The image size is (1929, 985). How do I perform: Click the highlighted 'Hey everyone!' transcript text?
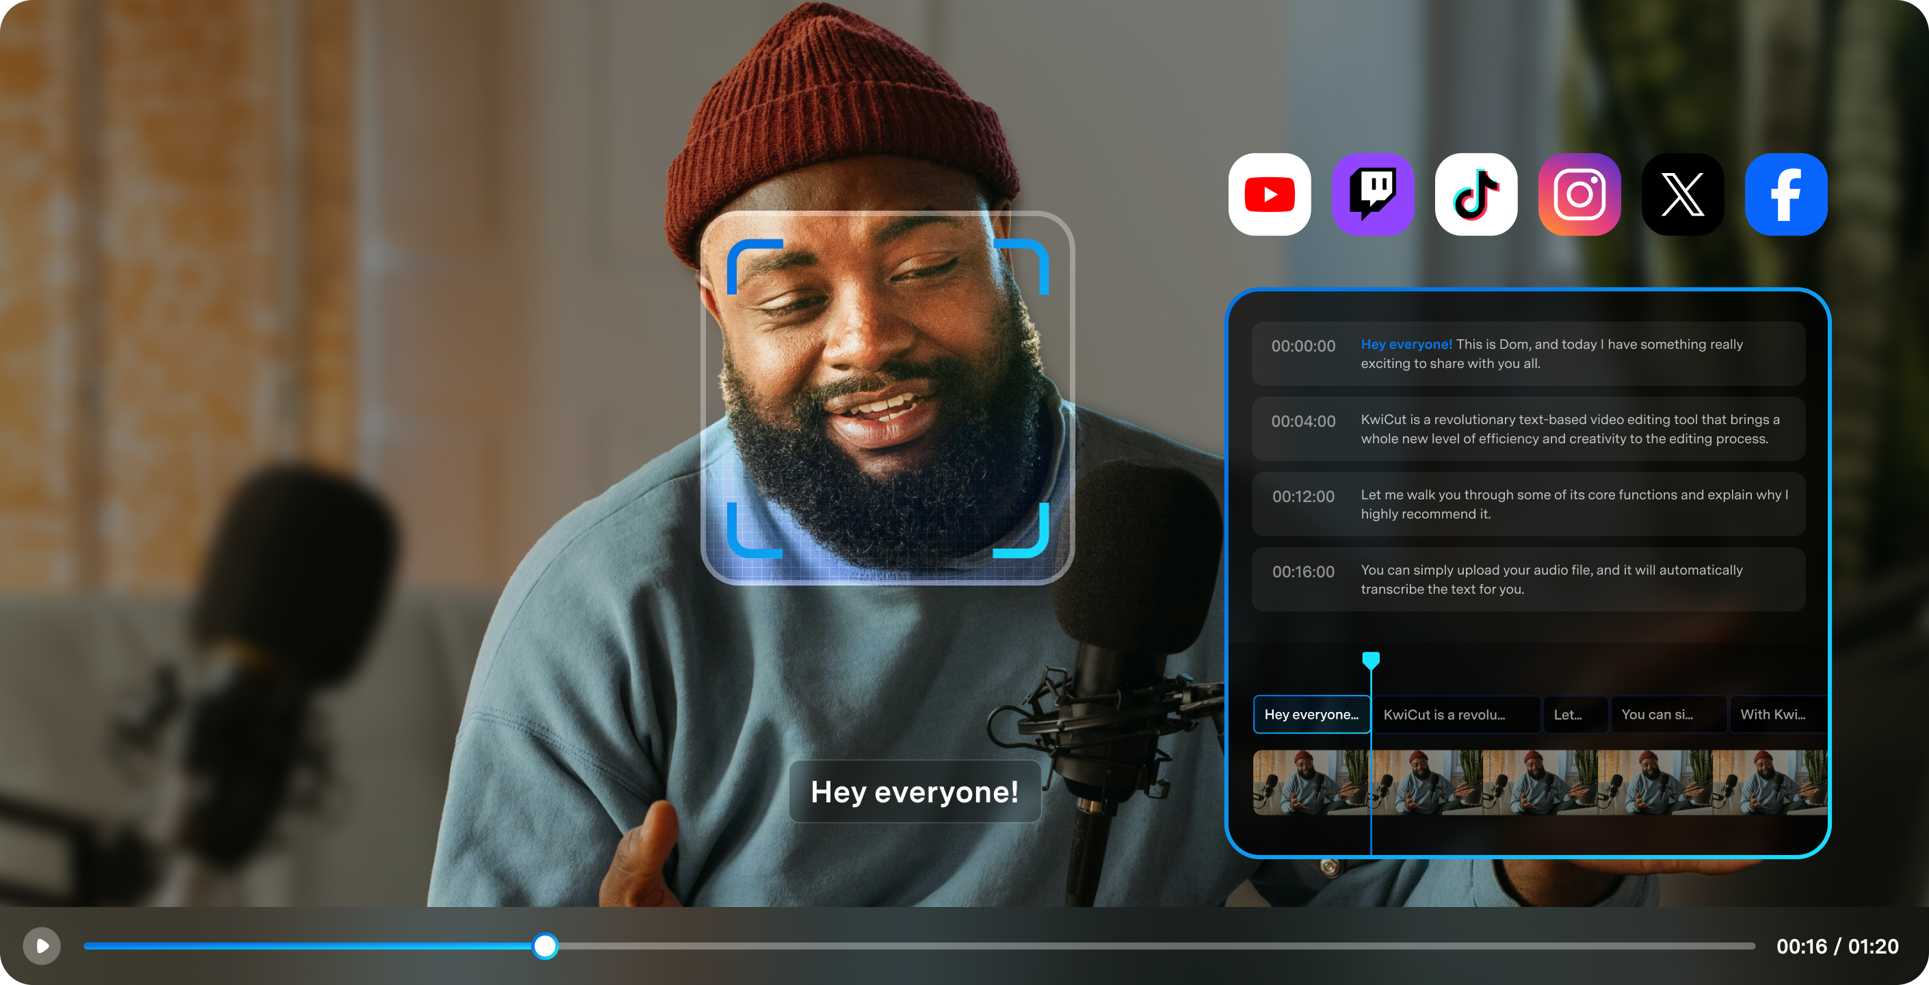(1406, 345)
